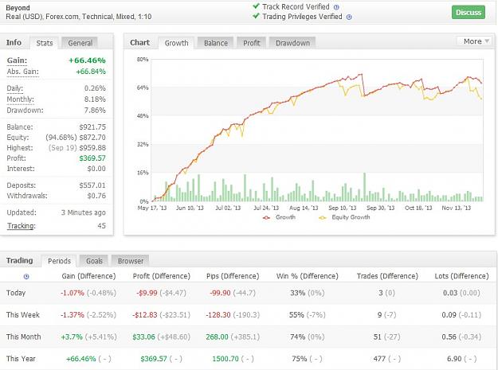Click the Lots (Difference) column header
The image size is (498, 370).
pos(461,276)
